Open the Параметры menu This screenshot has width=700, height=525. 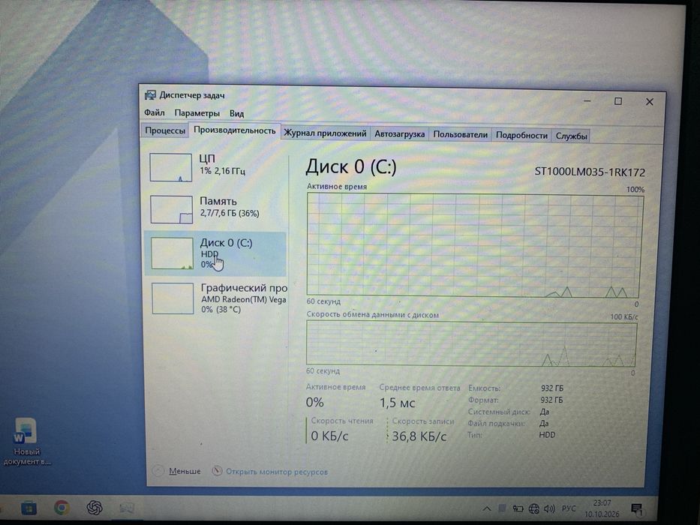pos(197,113)
